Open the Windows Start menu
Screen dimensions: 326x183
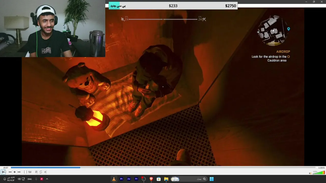(212, 179)
